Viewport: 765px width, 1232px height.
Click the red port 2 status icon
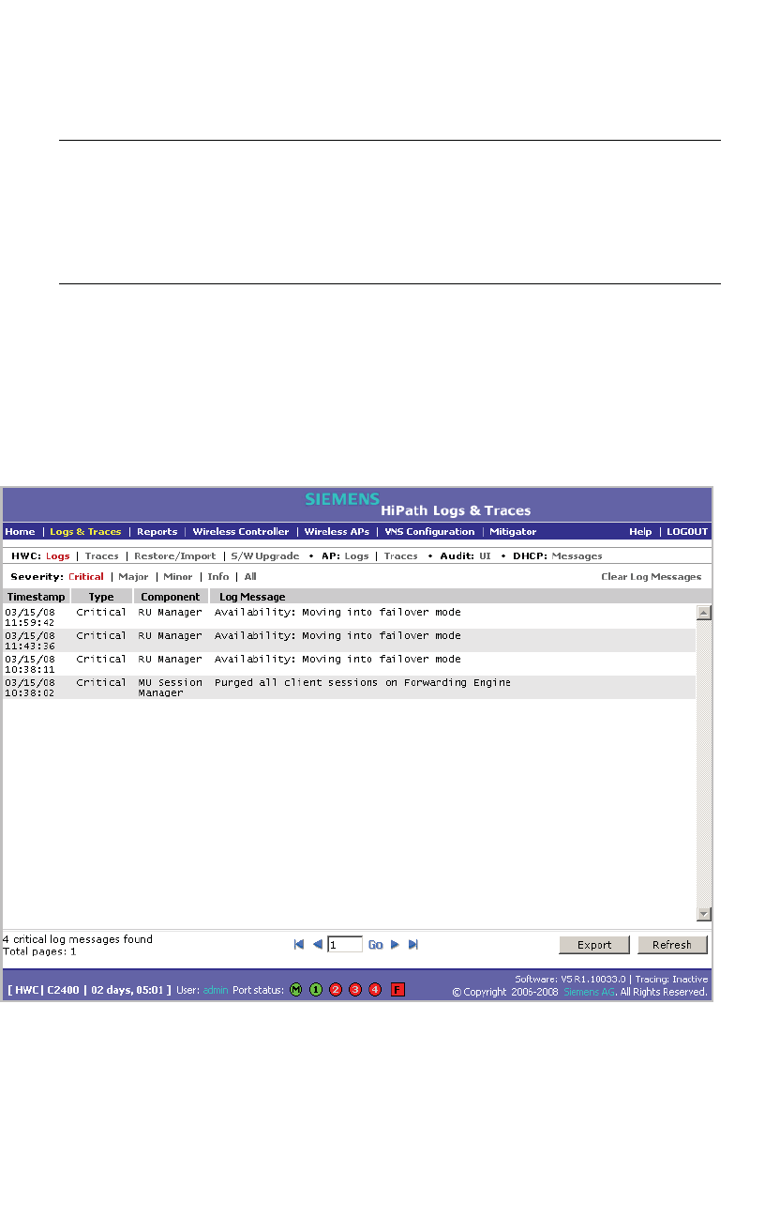pos(336,989)
